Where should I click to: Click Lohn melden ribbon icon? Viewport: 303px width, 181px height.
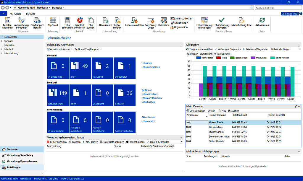pos(117,20)
